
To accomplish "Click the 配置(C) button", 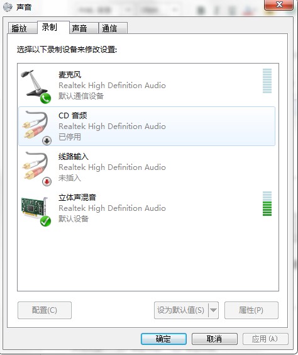I will point(45,310).
